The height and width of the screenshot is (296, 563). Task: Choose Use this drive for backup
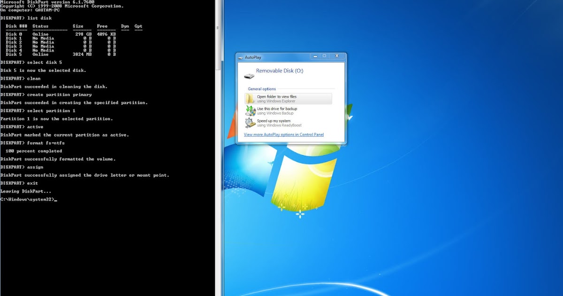coord(288,111)
